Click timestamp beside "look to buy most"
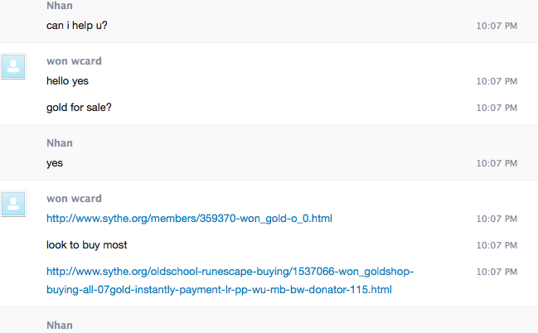 click(x=497, y=245)
